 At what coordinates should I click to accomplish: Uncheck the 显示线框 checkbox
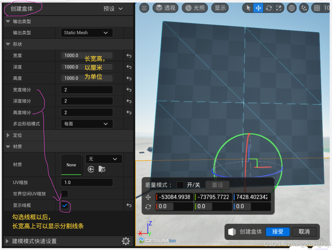(64, 205)
